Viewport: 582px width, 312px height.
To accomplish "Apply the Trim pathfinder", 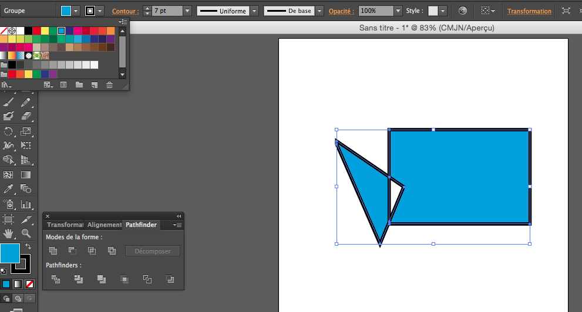I will 78,279.
